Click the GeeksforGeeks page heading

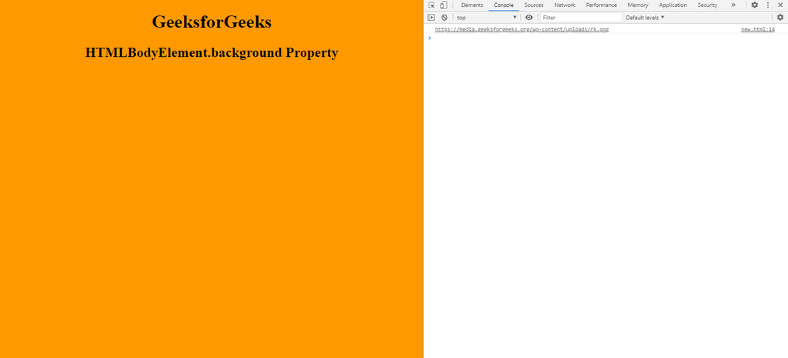point(212,22)
